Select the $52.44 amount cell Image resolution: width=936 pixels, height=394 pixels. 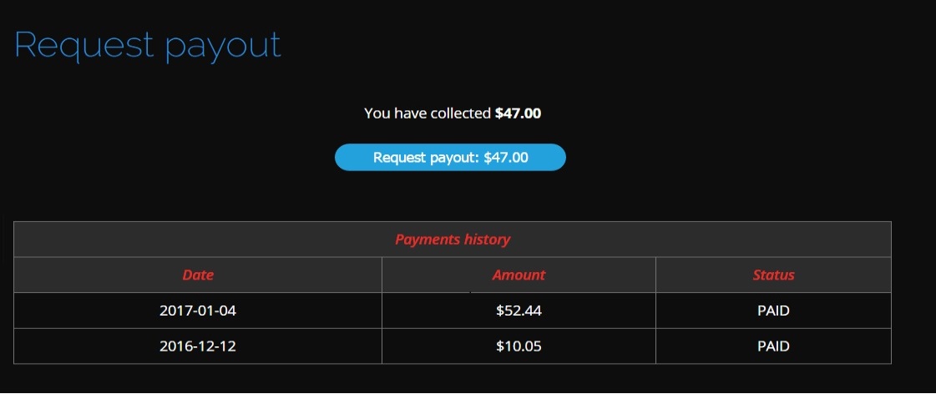coord(519,311)
